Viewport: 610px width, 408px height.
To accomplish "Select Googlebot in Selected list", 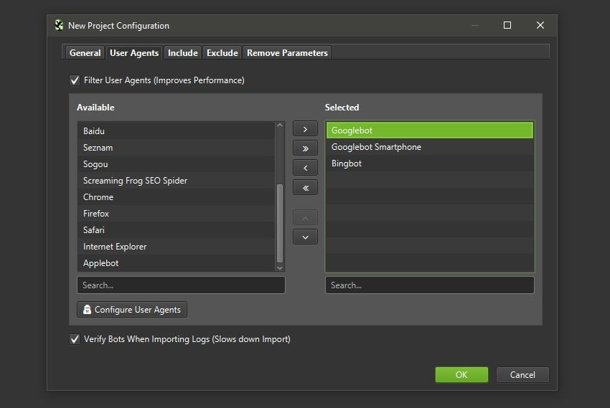I will pos(429,131).
